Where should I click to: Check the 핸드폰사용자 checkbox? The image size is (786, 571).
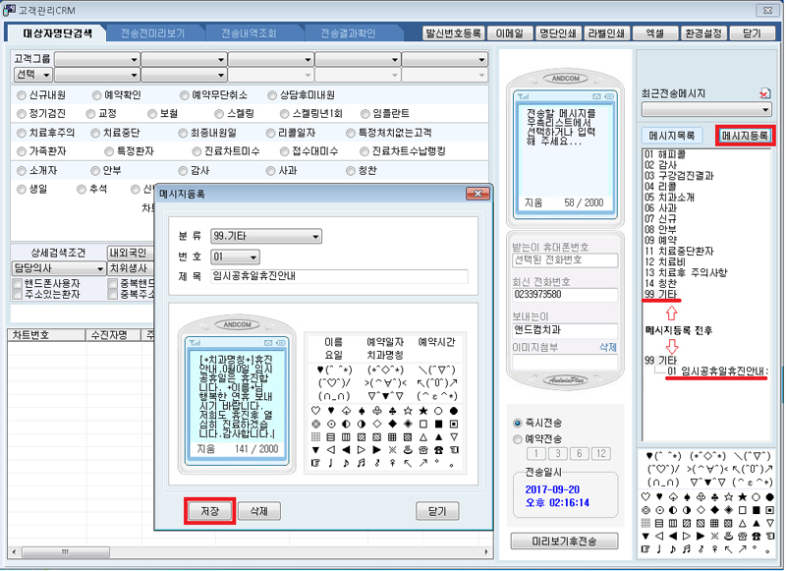point(18,283)
